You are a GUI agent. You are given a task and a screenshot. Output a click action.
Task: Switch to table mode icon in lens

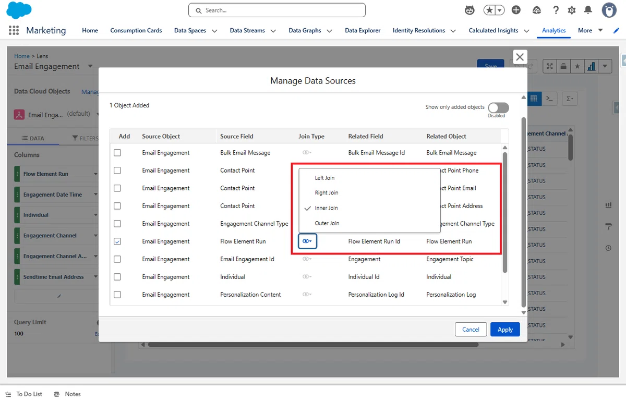[x=534, y=98]
